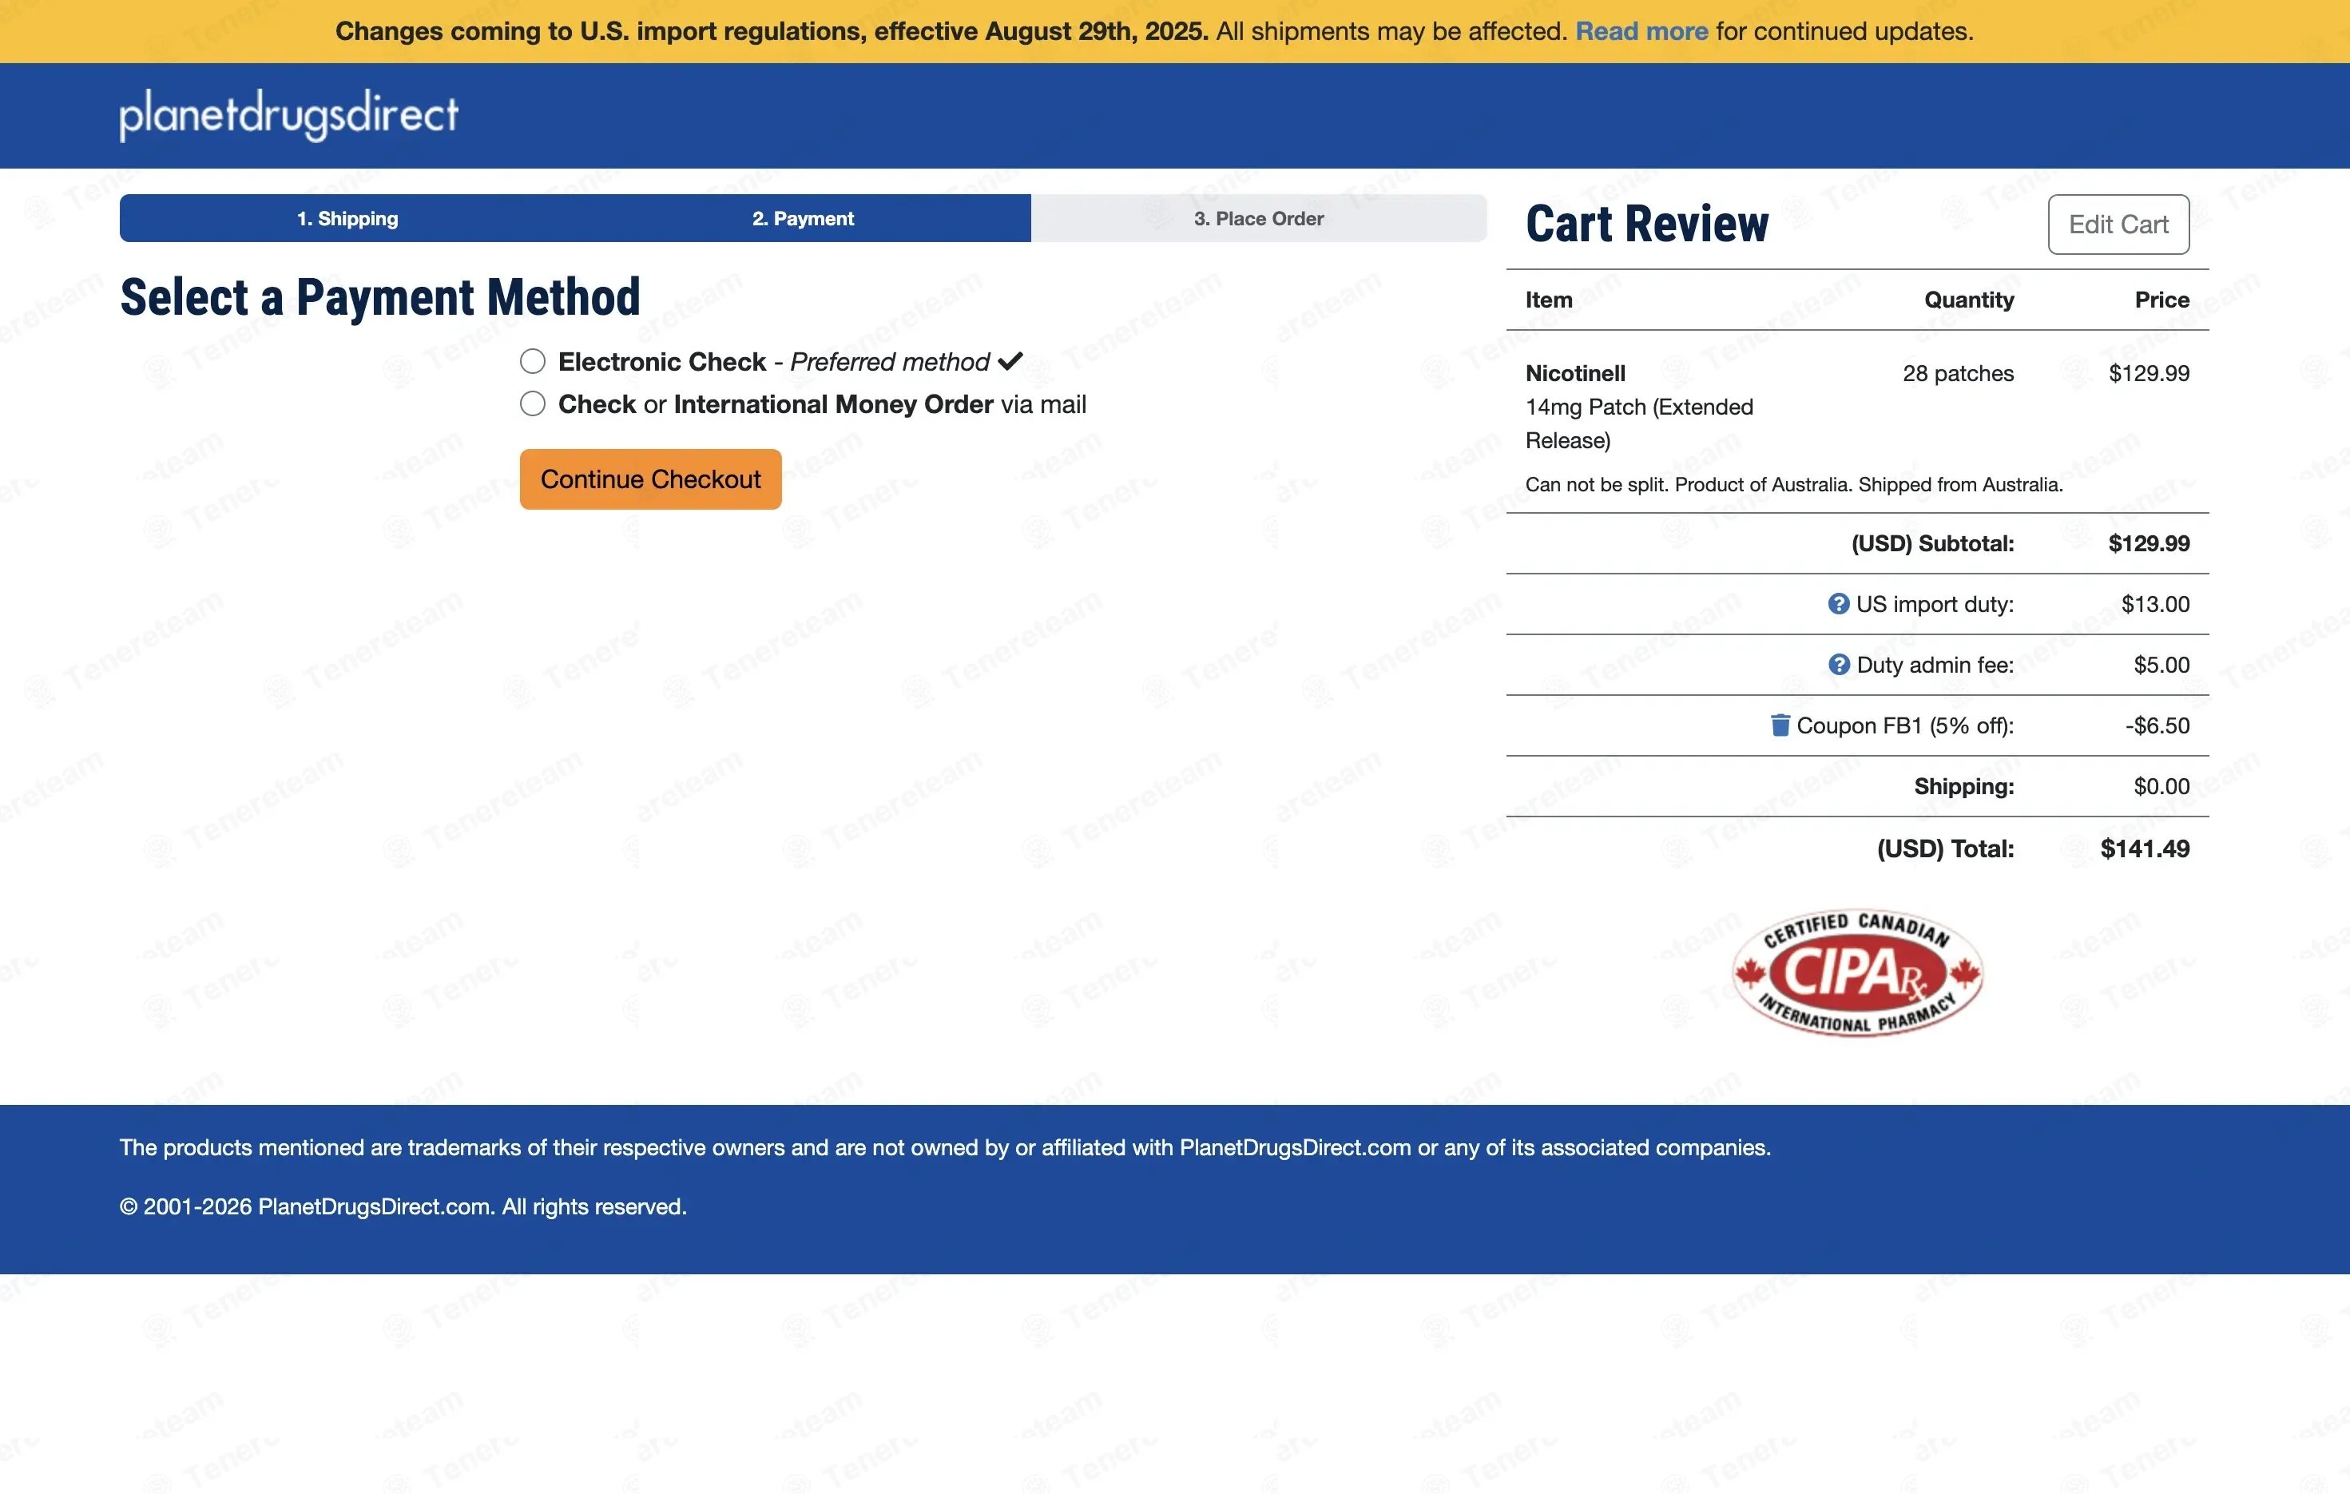Click the $5.00 duty admin fee value

tap(2161, 665)
